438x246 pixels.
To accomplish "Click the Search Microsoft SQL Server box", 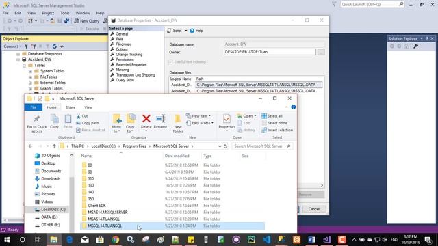I will tap(262, 146).
